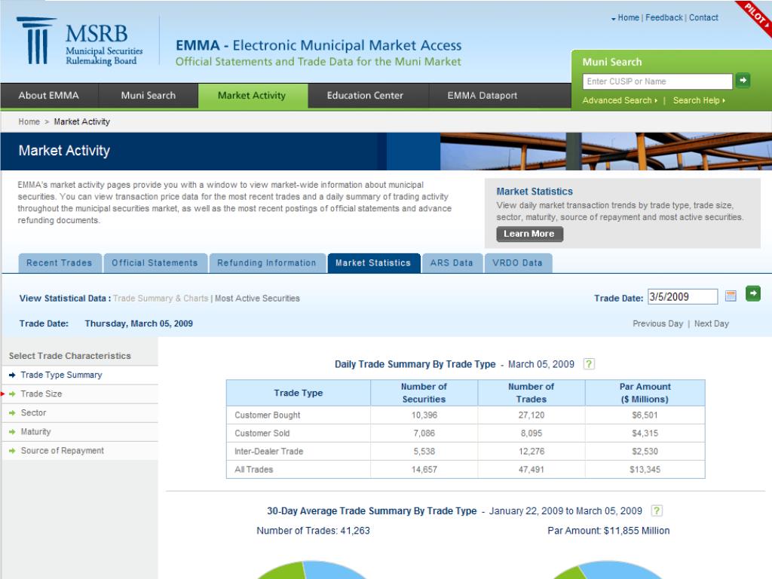Switch to the Official Statements tab

155,263
